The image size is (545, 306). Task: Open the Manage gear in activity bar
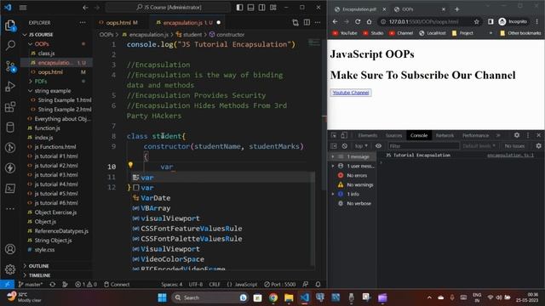[10, 269]
